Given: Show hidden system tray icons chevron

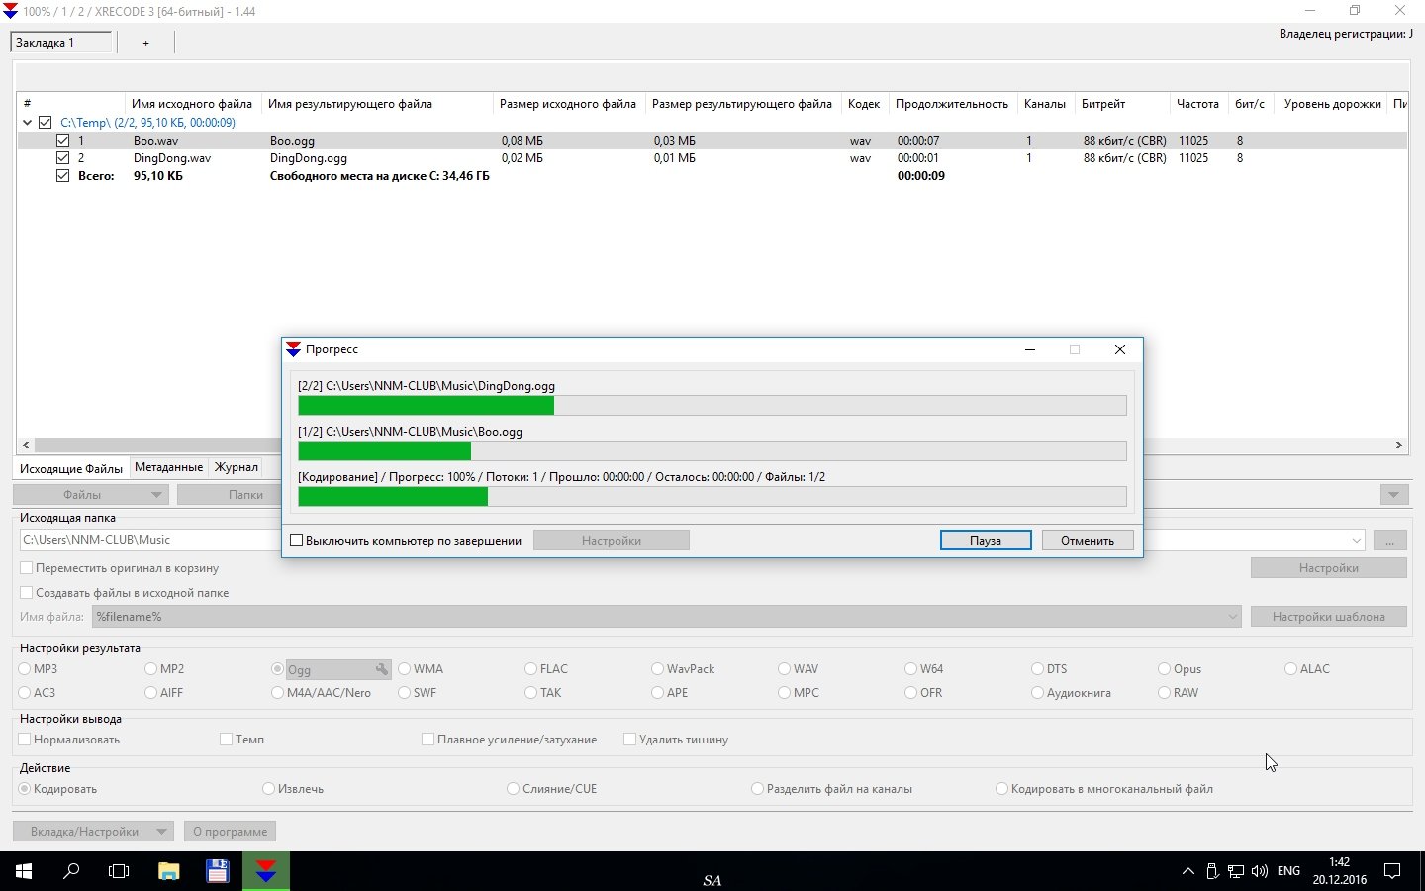Looking at the screenshot, I should [1187, 871].
